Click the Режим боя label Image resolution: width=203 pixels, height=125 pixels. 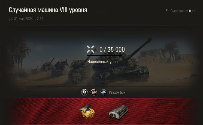(x=117, y=92)
